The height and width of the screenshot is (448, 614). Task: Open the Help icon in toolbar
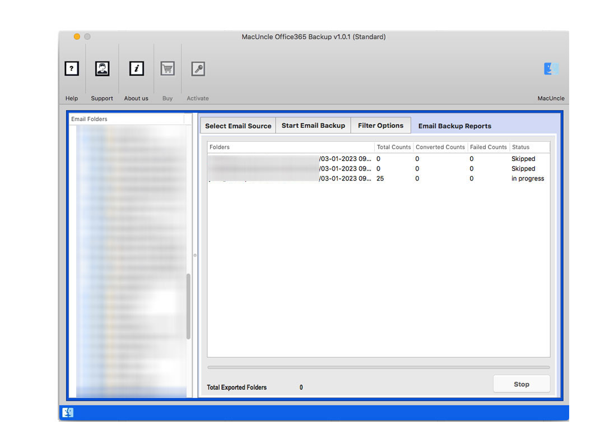tap(72, 68)
